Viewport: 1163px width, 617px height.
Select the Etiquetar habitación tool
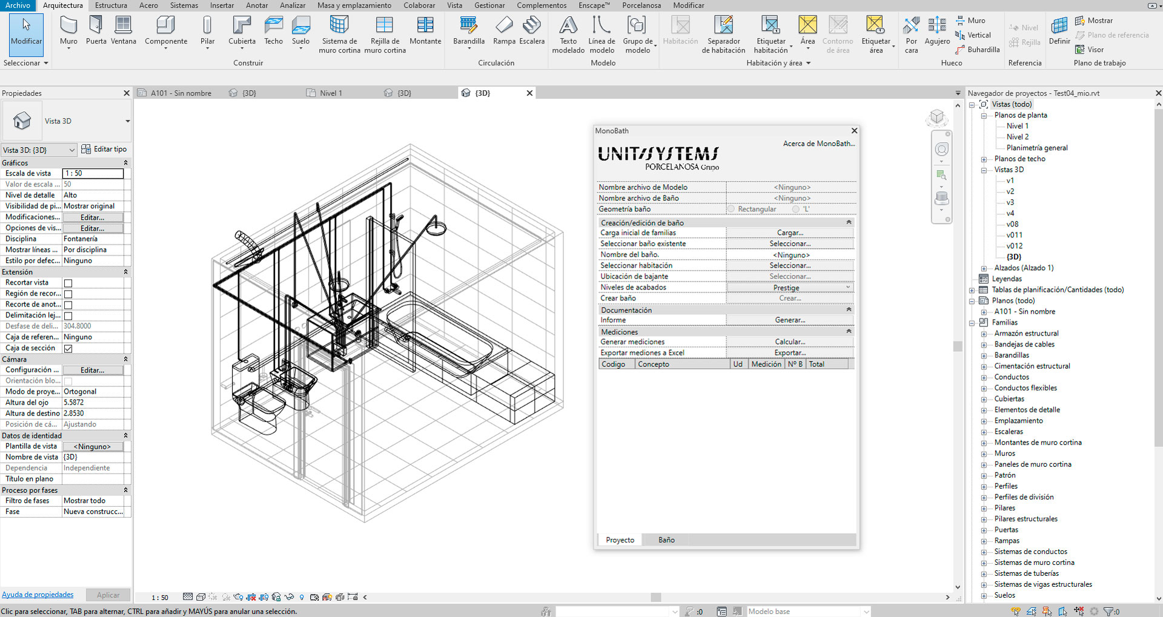pyautogui.click(x=770, y=35)
